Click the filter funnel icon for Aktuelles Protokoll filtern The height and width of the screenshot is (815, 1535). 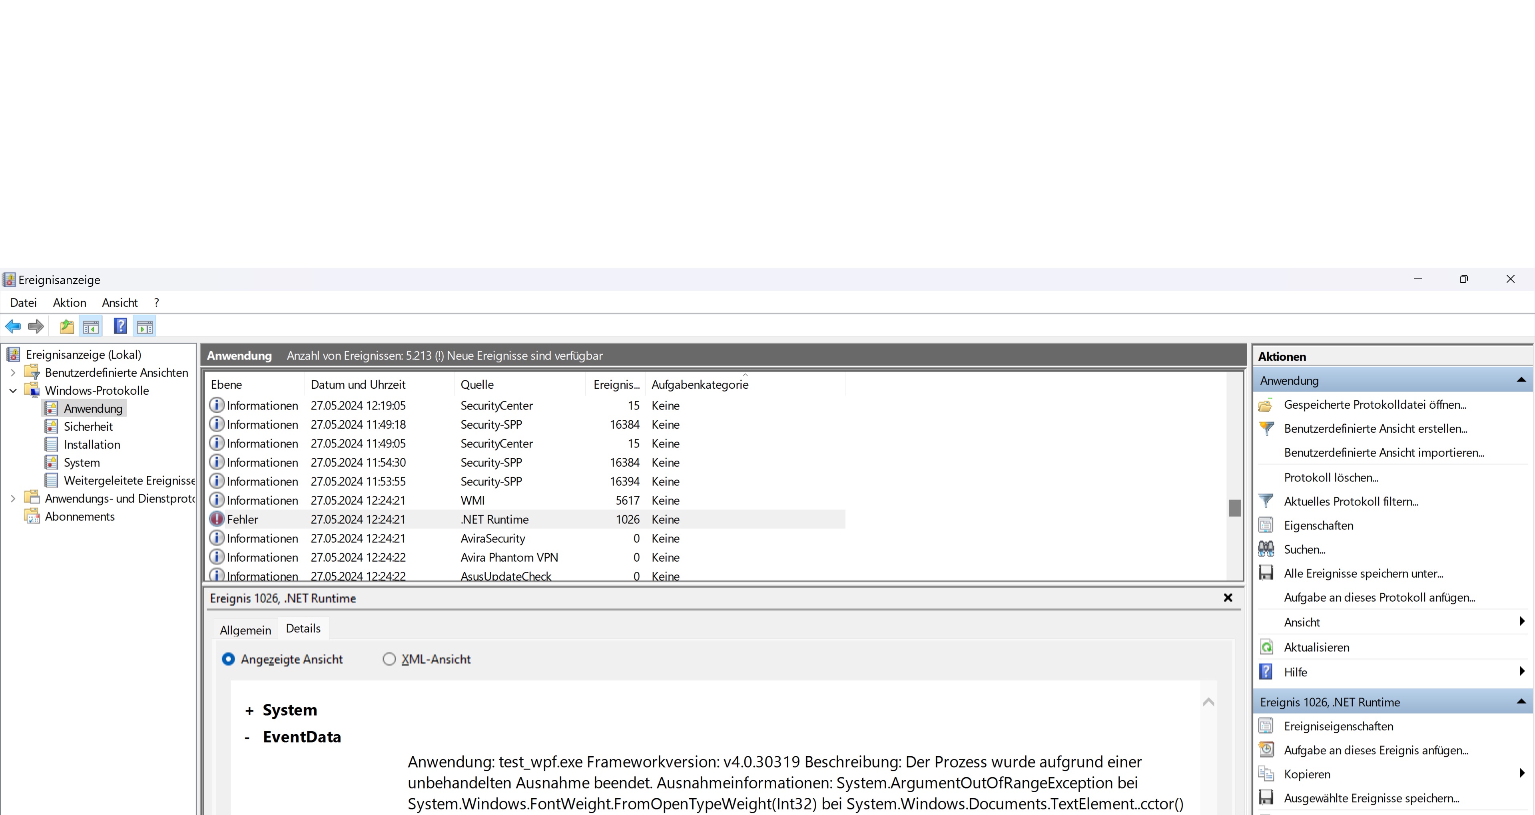1266,501
